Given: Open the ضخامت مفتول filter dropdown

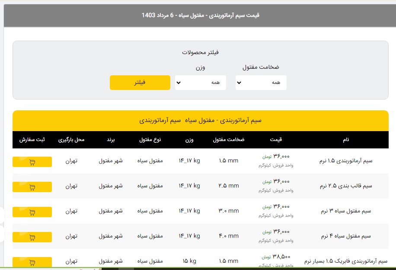Looking at the screenshot, I should click(x=261, y=82).
